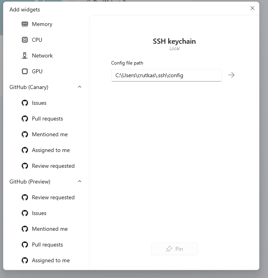The image size is (268, 278).
Task: Click GitHub icon beside Preview Mentioned me
Action: 25,229
